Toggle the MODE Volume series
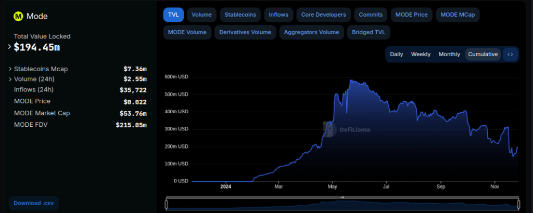533x213 pixels. point(187,32)
